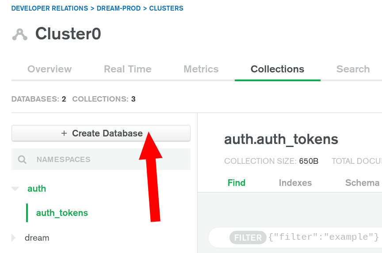Click the search magnifier icon in namespaces
This screenshot has height=253, width=382.
(22, 160)
